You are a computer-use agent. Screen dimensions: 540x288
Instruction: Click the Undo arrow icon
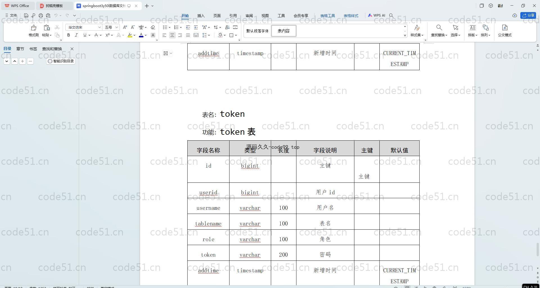[56, 15]
